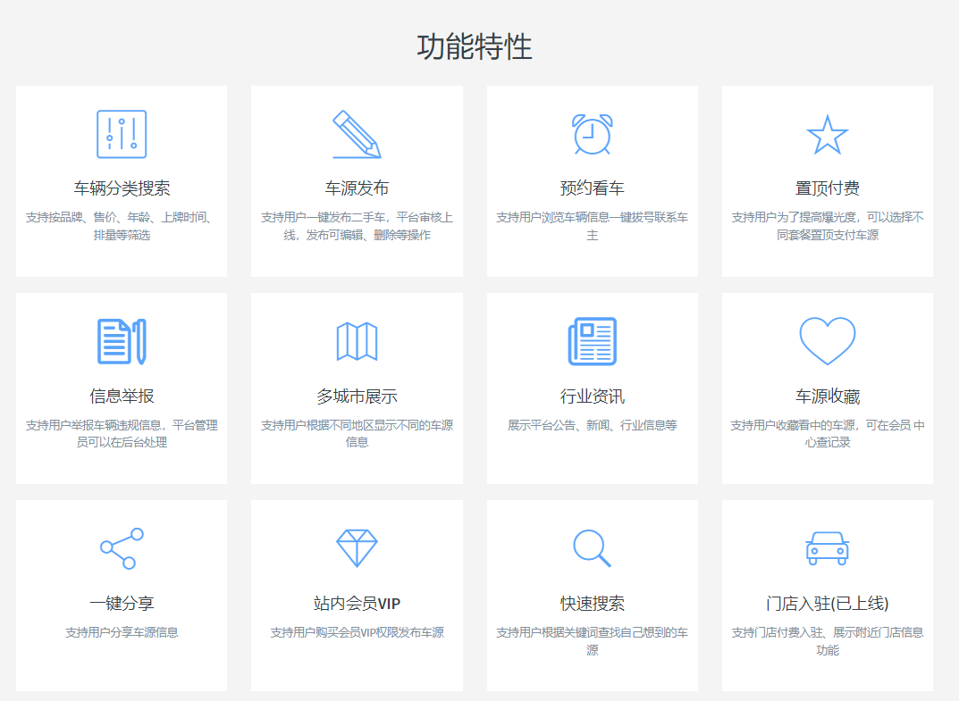
Task: Click the document-and-pen icon for 信息举报
Action: tap(122, 341)
